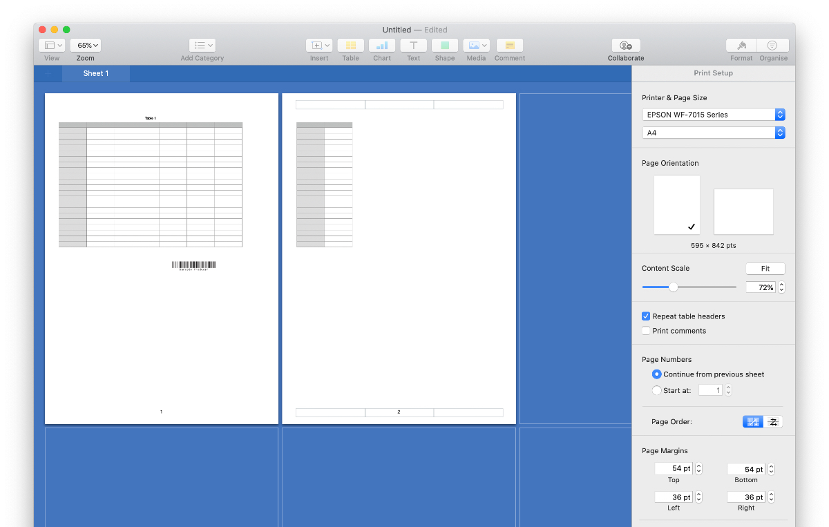This screenshot has width=829, height=527.
Task: Click the page 2 number footer field
Action: 399,412
